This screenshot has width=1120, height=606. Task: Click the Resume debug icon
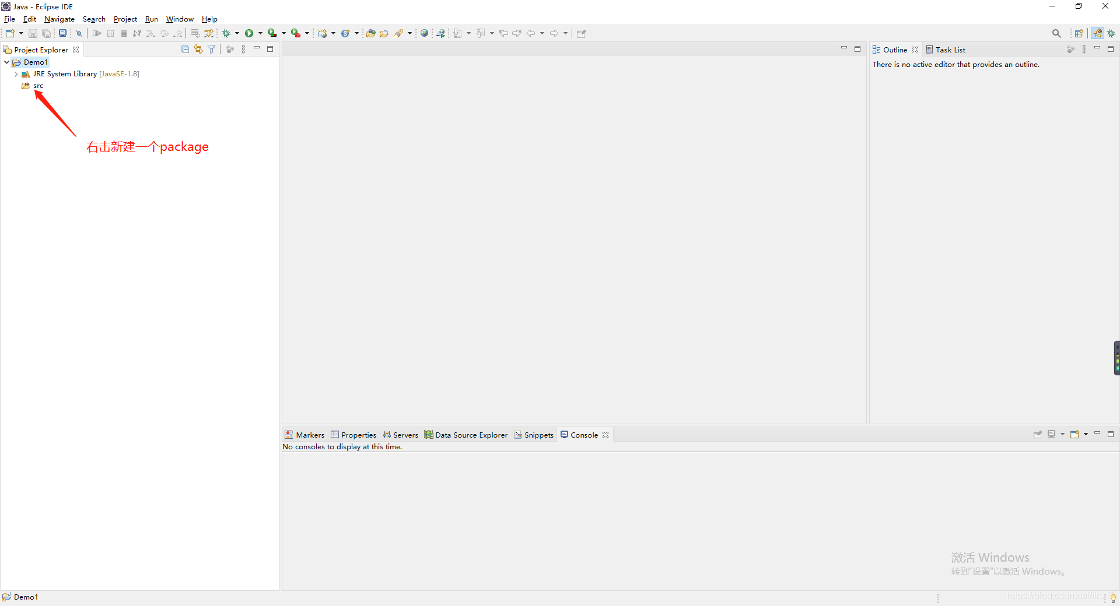coord(97,33)
